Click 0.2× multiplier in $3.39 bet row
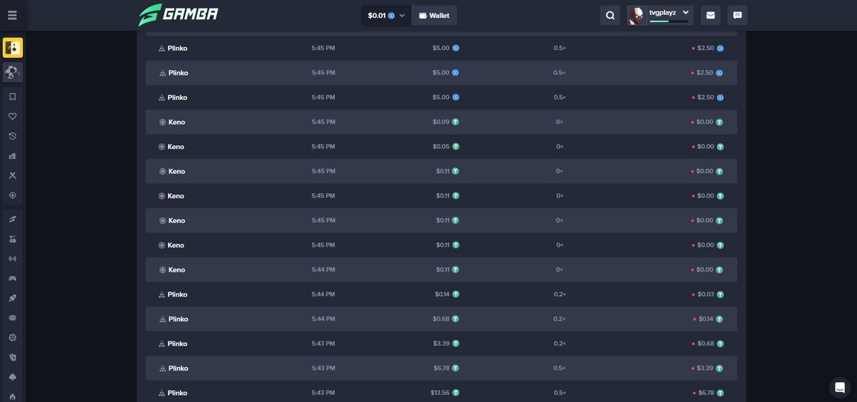The image size is (857, 402). 559,344
